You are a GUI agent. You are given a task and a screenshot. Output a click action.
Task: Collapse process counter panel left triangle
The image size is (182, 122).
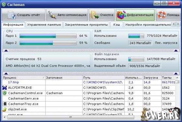pos(6,74)
